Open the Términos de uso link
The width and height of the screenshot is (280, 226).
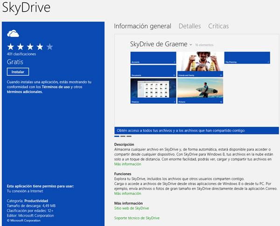(x=56, y=87)
